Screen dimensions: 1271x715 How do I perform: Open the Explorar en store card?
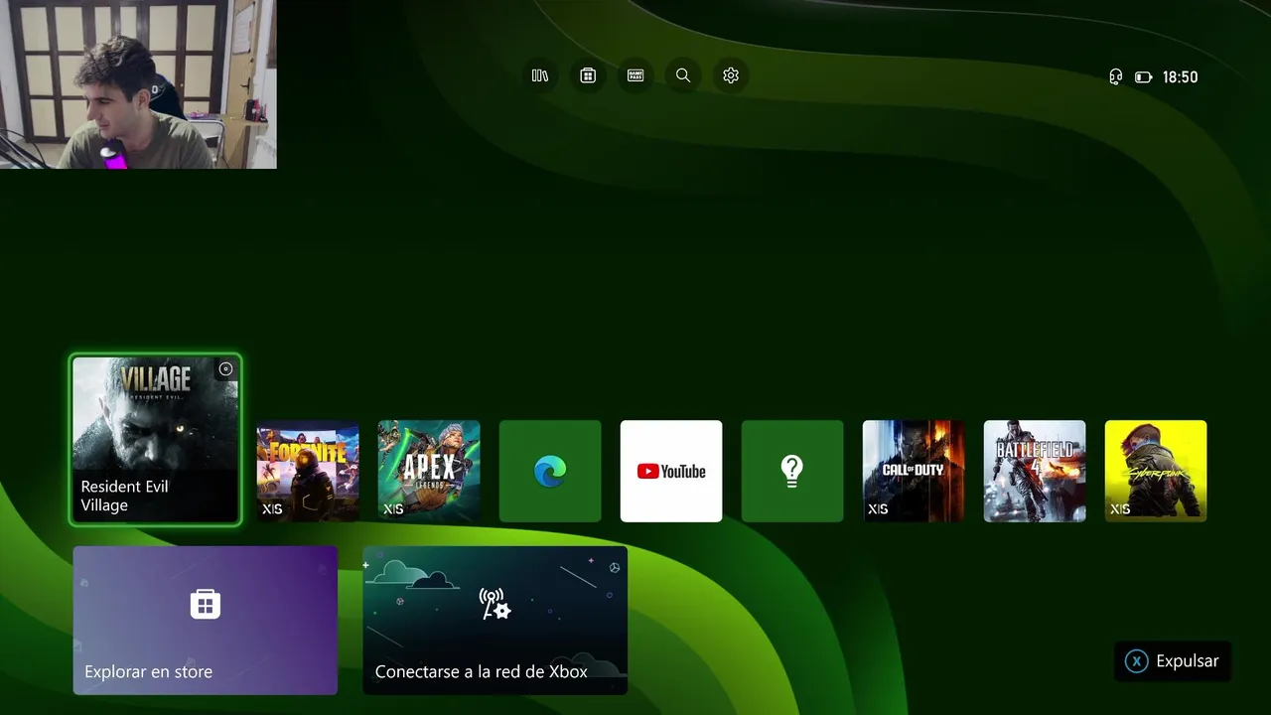click(x=206, y=620)
